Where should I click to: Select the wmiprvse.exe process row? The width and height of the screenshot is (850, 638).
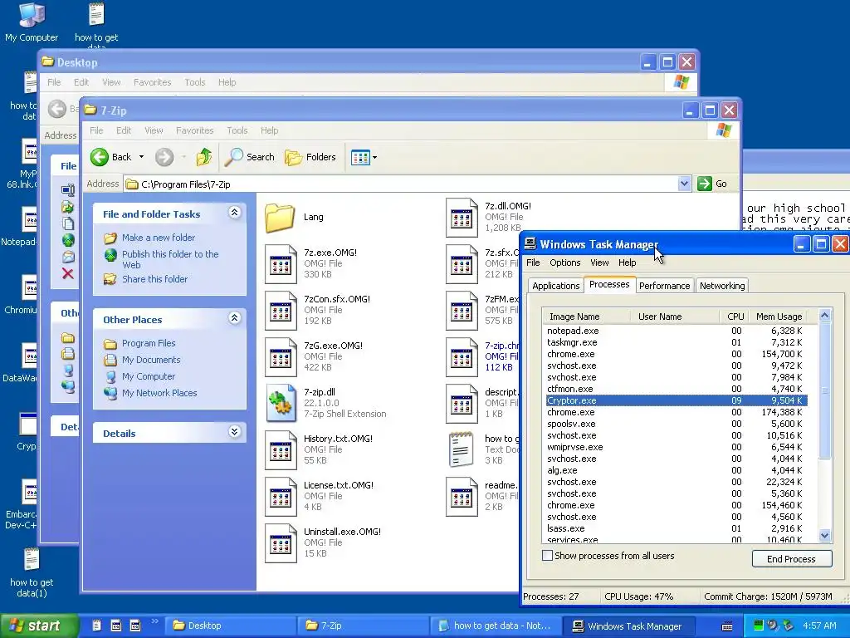[677, 447]
